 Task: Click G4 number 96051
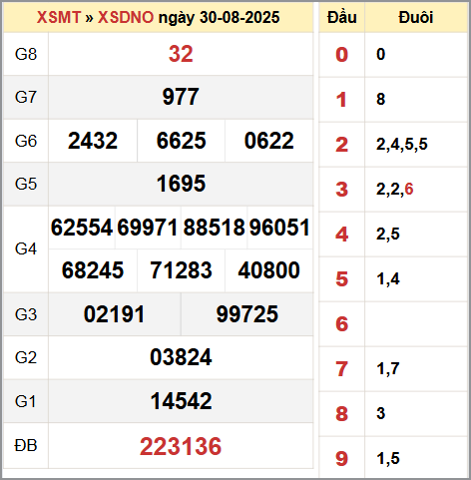[279, 228]
